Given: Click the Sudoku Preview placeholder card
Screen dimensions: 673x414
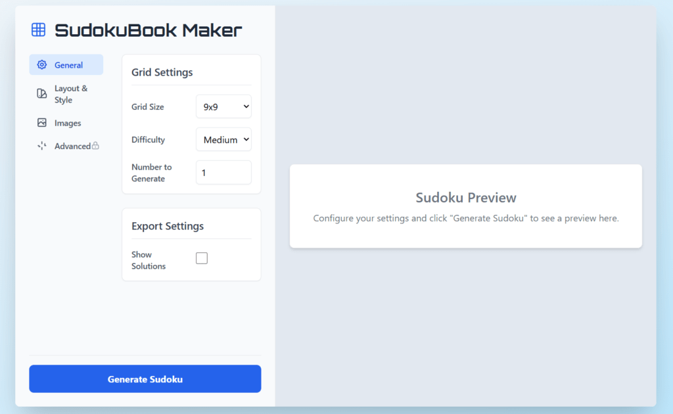Looking at the screenshot, I should (465, 206).
